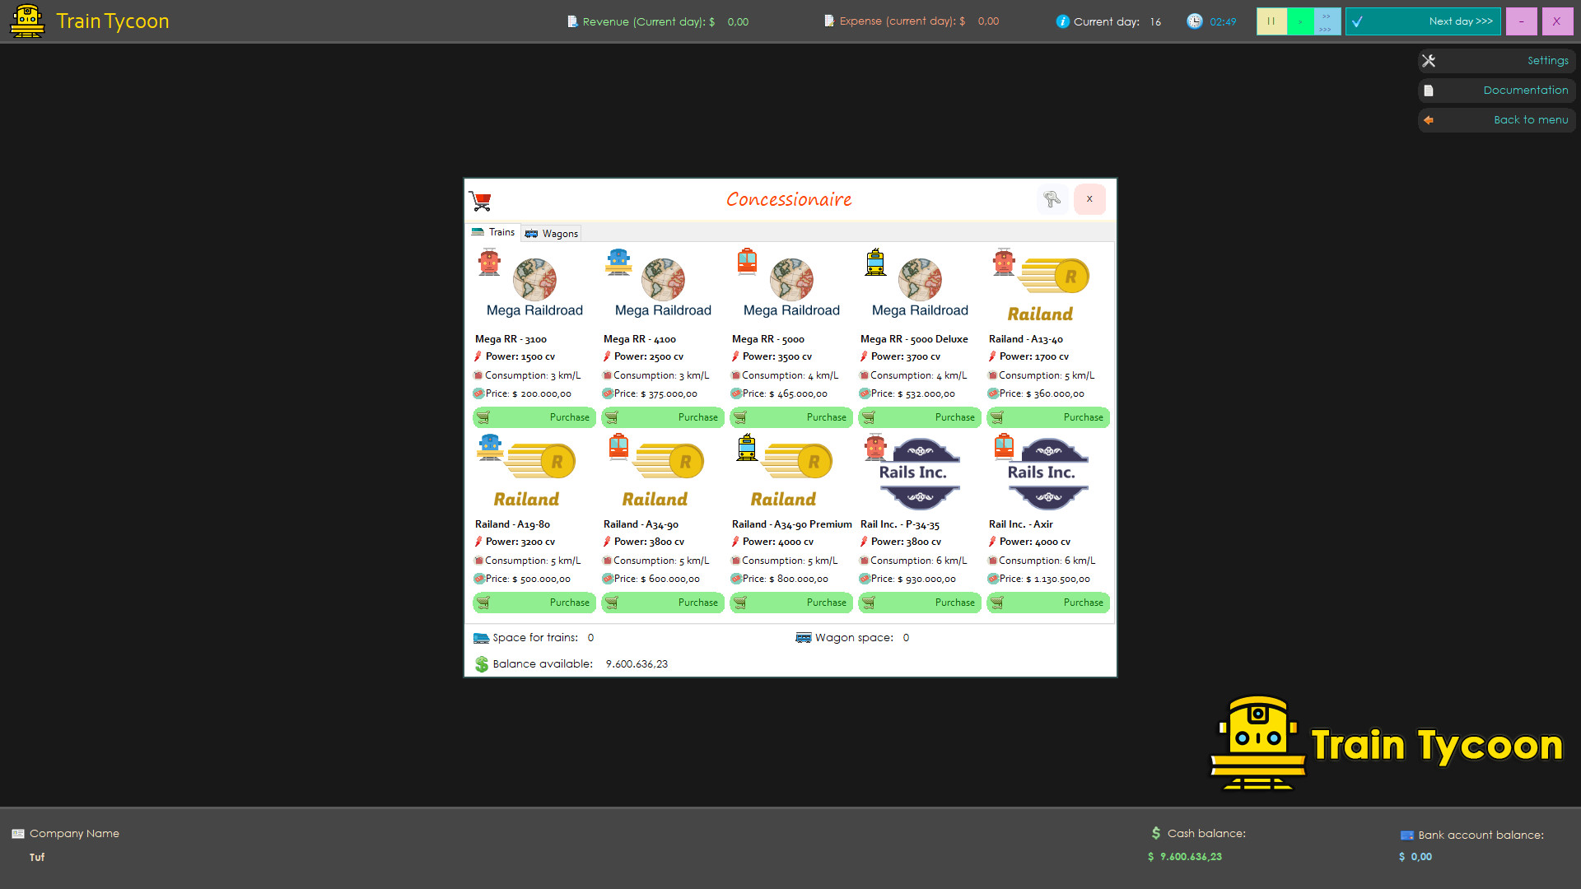Purchase the Rail Inc. - Axir train

pyautogui.click(x=1047, y=603)
